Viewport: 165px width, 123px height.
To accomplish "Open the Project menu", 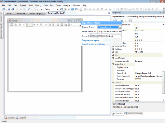I will coord(23,5).
